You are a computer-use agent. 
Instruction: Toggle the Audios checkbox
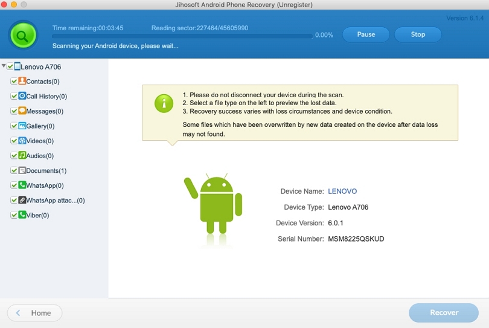pos(14,155)
